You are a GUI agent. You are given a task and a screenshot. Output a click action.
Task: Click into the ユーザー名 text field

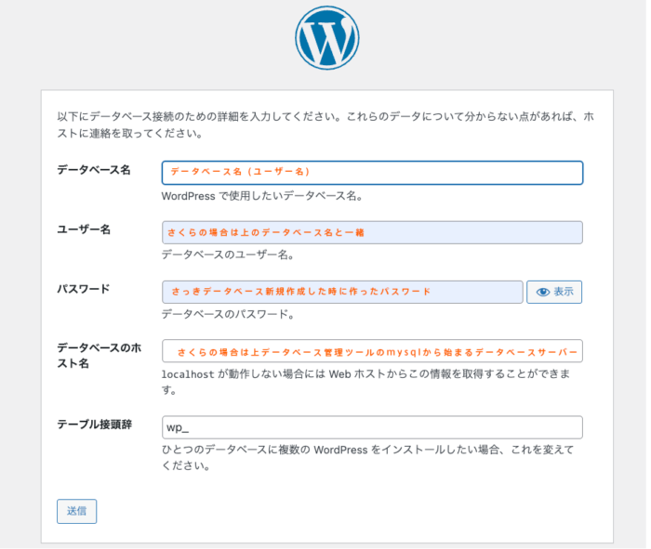[372, 232]
